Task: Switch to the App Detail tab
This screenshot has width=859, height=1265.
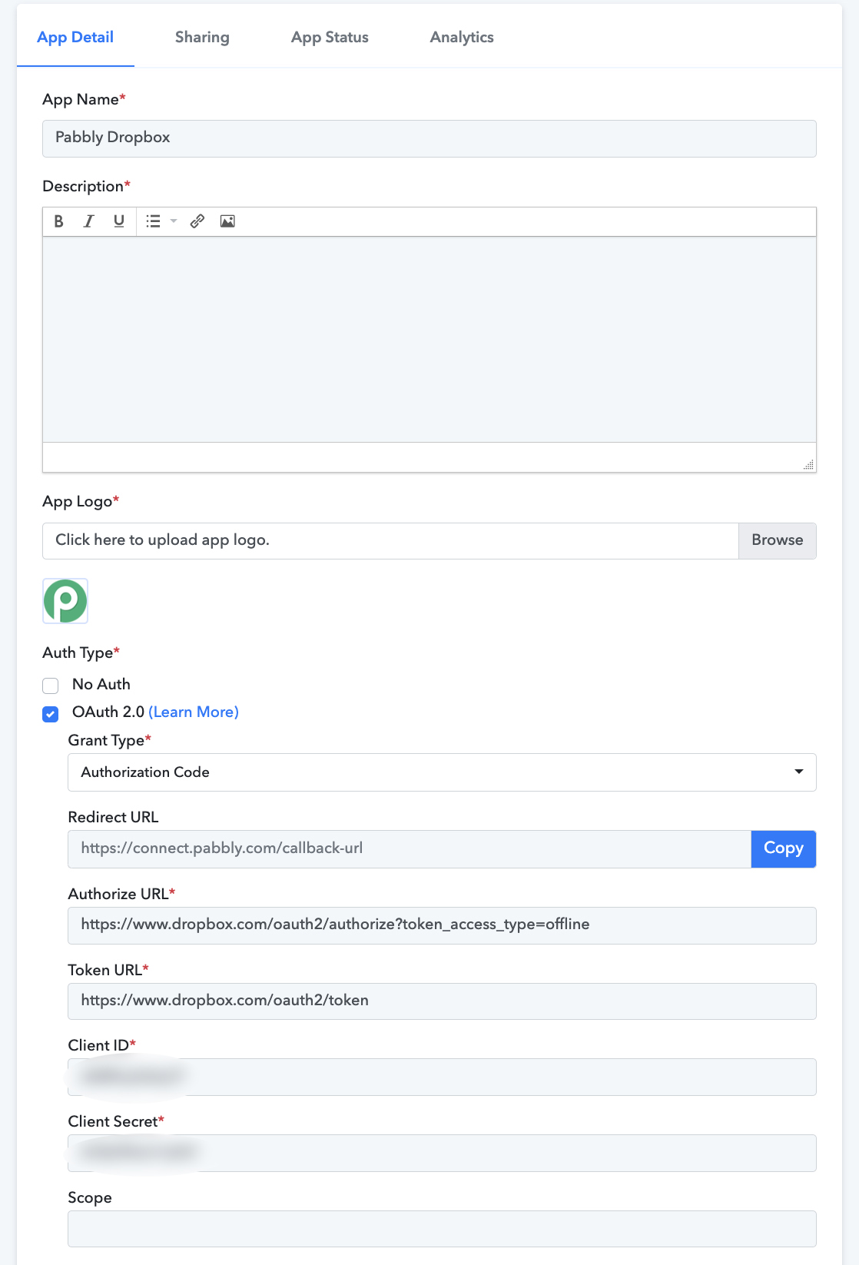Action: click(x=75, y=37)
